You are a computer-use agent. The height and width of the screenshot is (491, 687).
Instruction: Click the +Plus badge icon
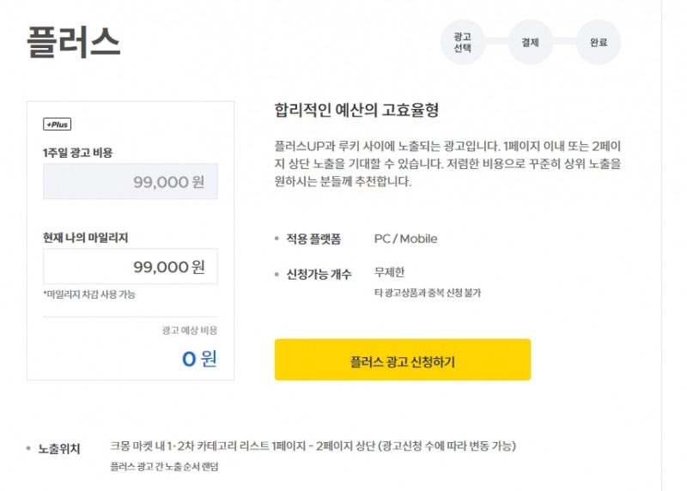tap(57, 124)
